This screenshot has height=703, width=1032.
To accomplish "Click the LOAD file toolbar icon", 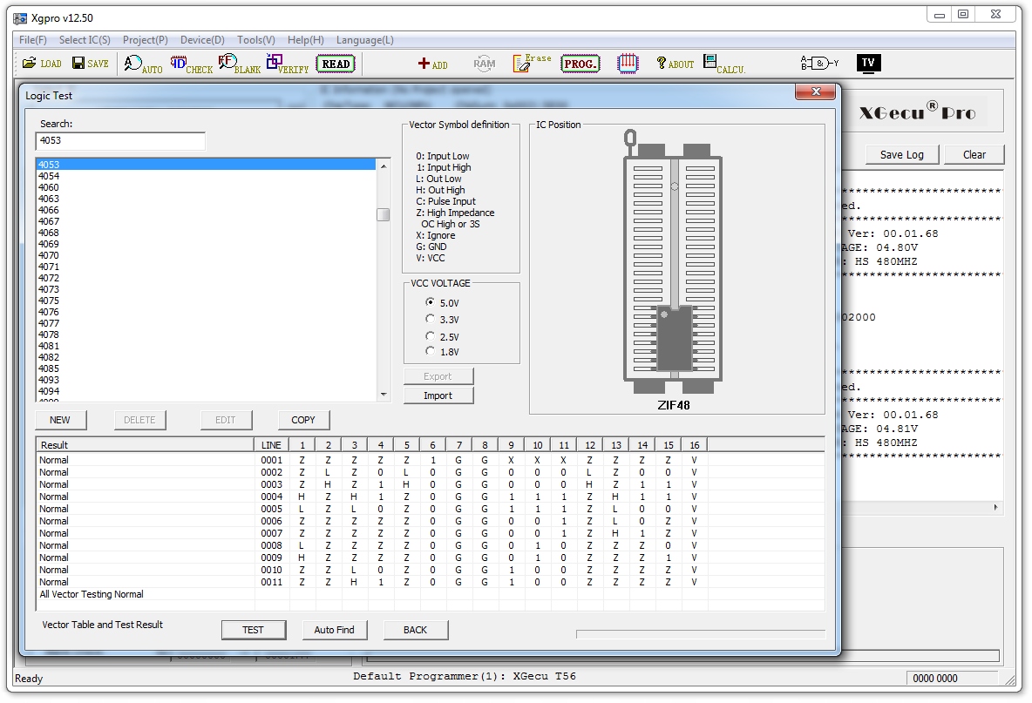I will [x=41, y=64].
